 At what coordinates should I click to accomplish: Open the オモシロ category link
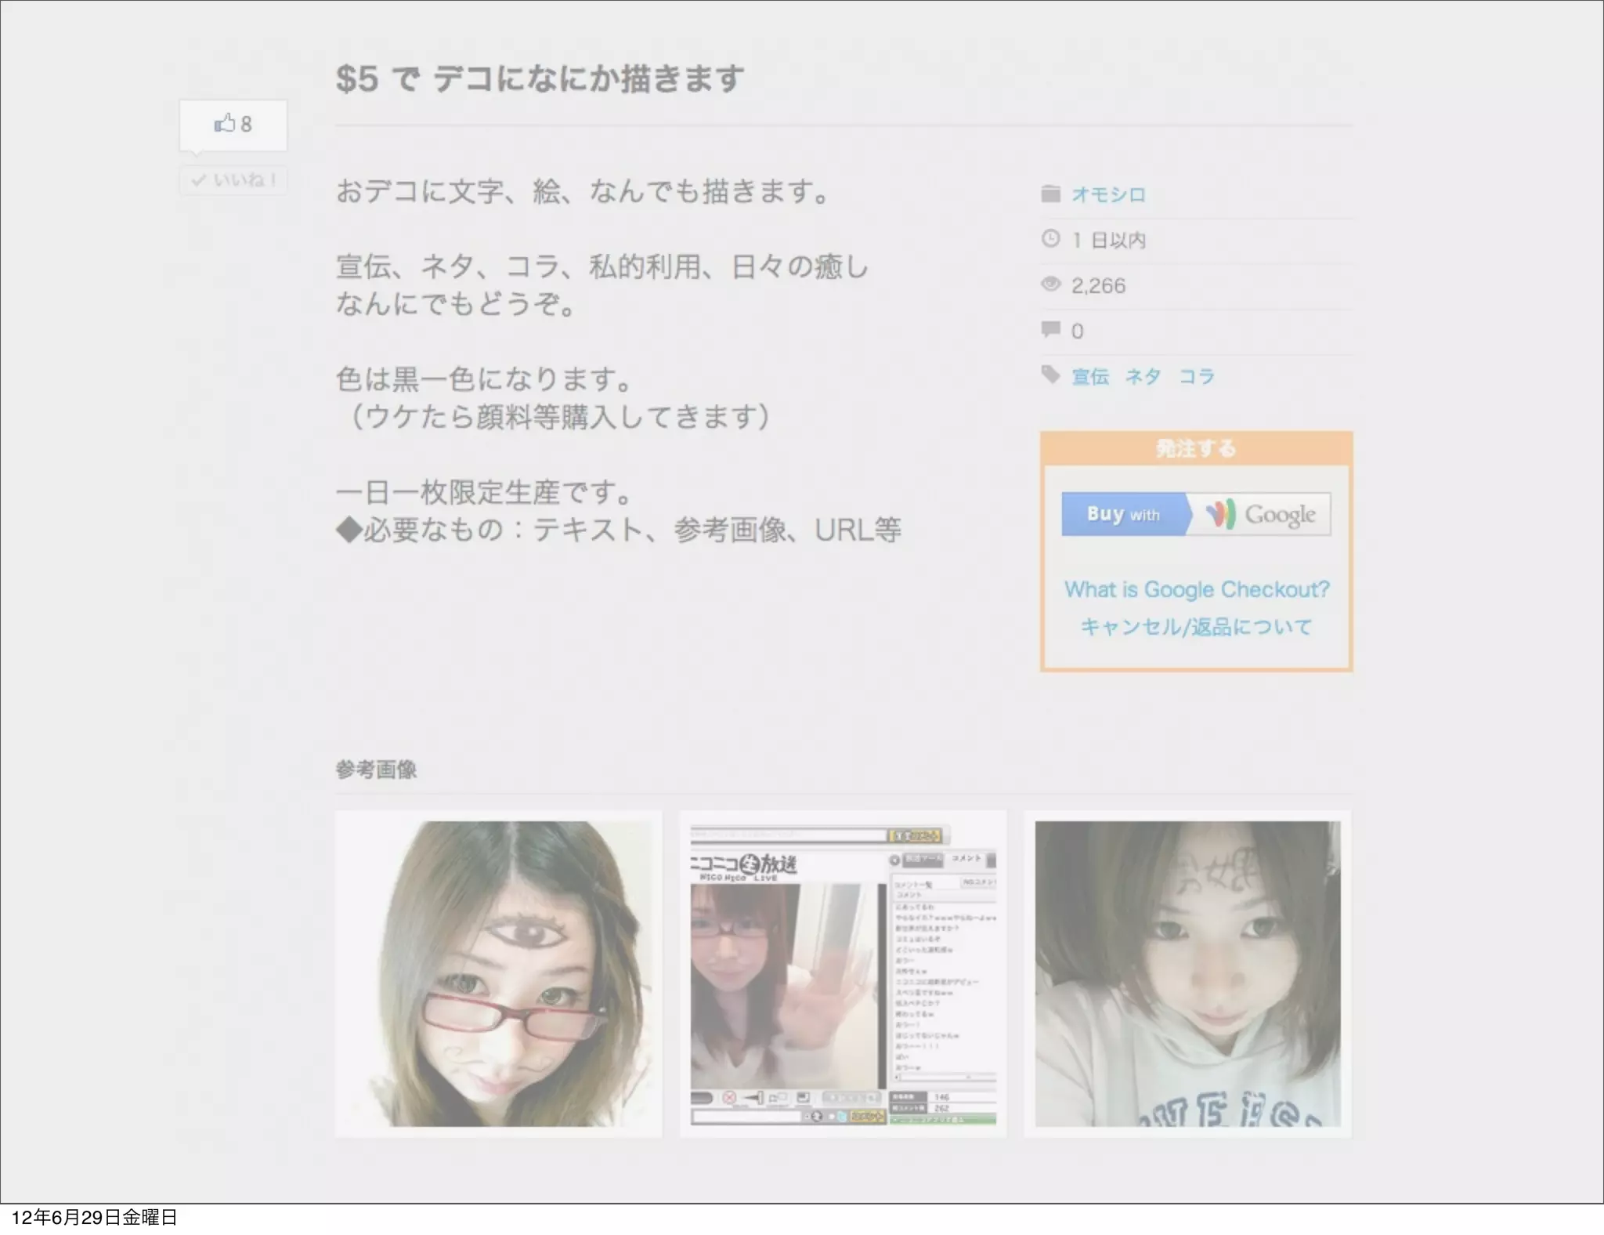[x=1107, y=194]
